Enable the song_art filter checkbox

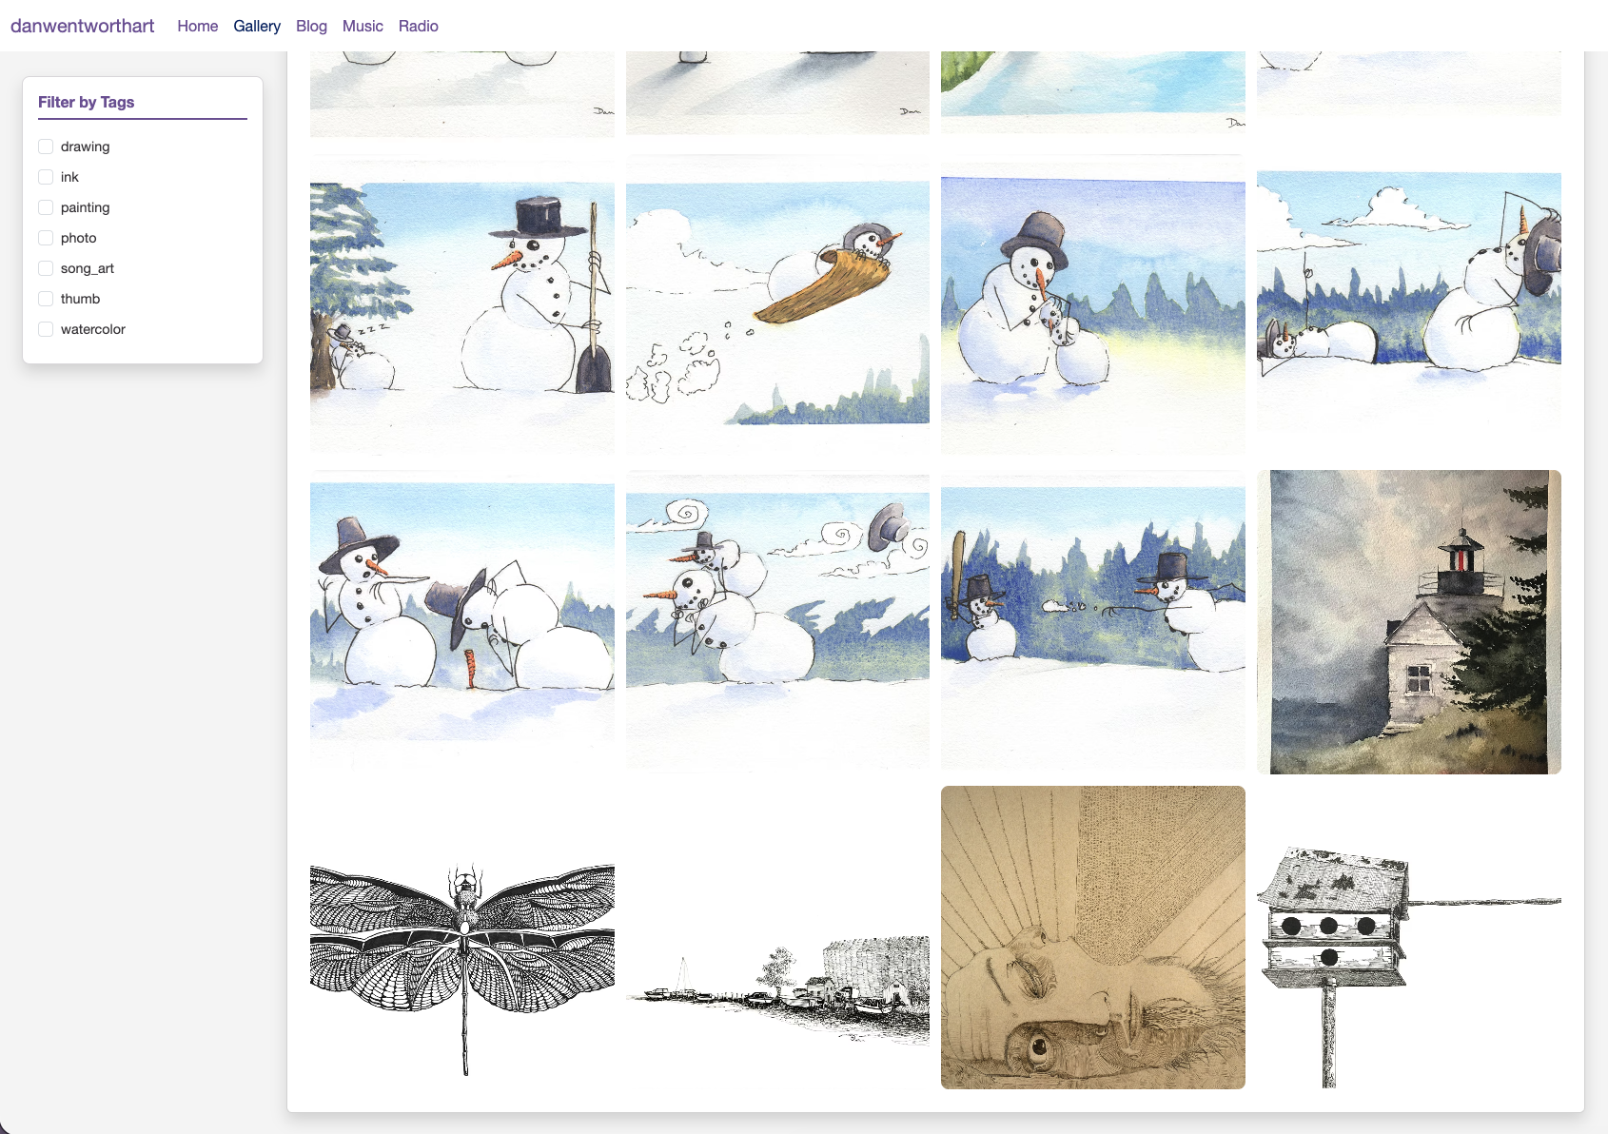46,268
